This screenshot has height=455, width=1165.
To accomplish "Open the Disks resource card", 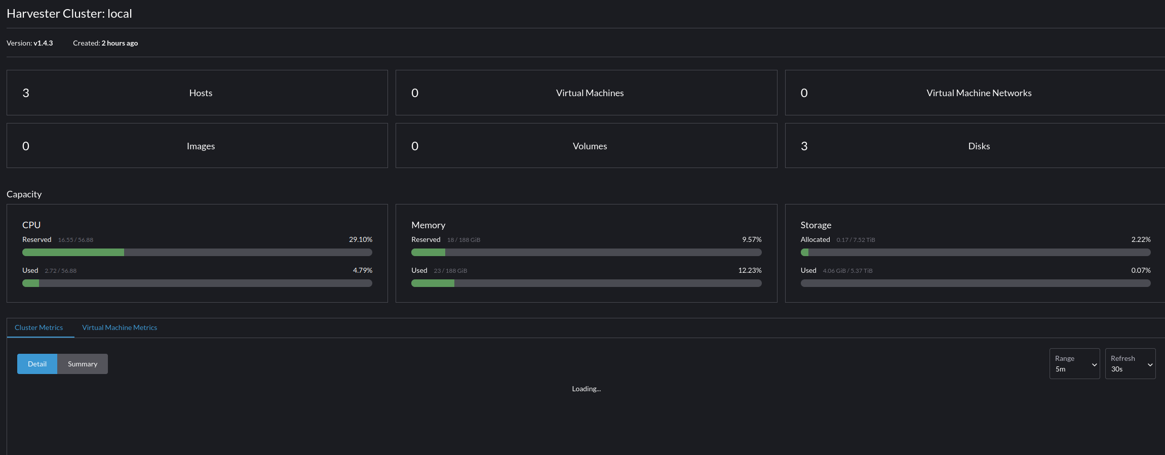I will (x=975, y=146).
